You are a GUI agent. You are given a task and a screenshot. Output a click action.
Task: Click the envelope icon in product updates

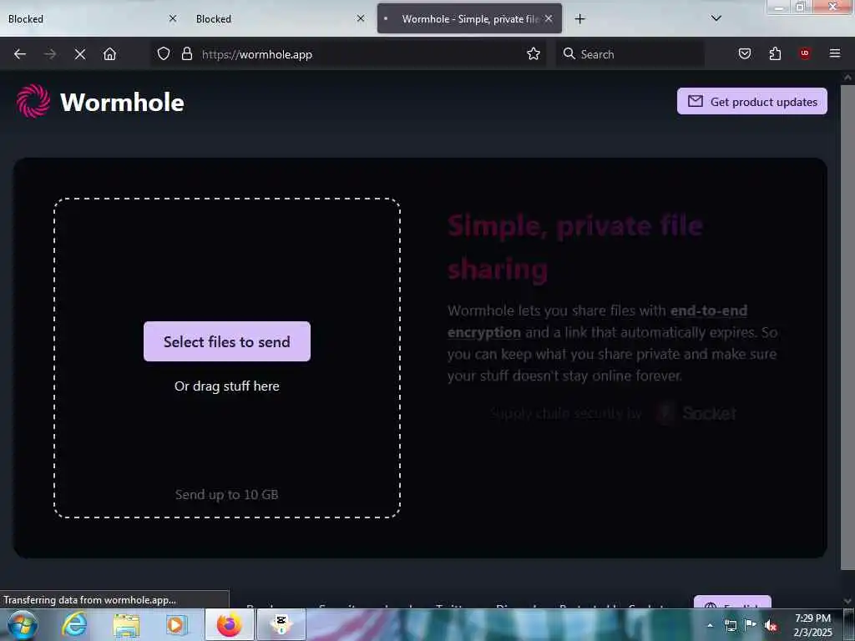click(x=696, y=101)
